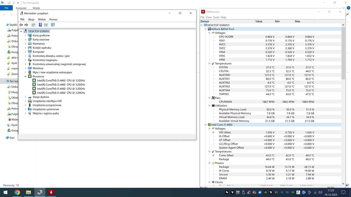The image size is (351, 197).
Task: Switch to HWMonitor taskbar icon
Action: 51,192
